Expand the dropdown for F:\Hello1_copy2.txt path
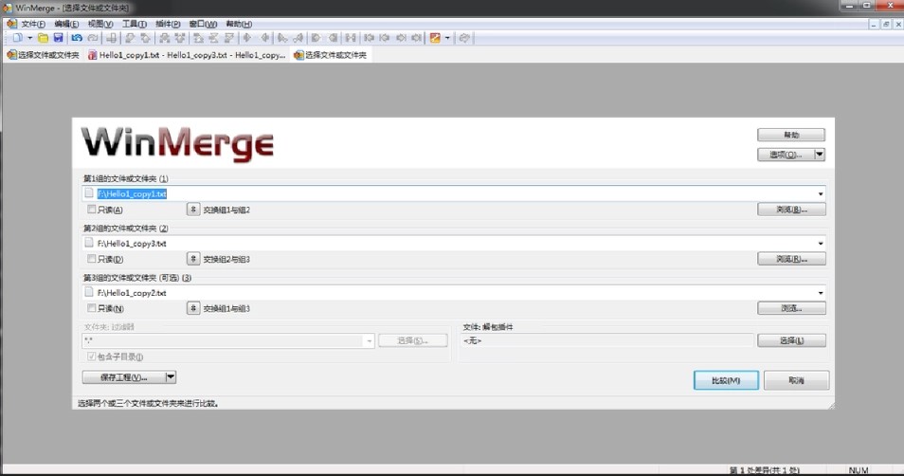The image size is (904, 476). [x=821, y=293]
